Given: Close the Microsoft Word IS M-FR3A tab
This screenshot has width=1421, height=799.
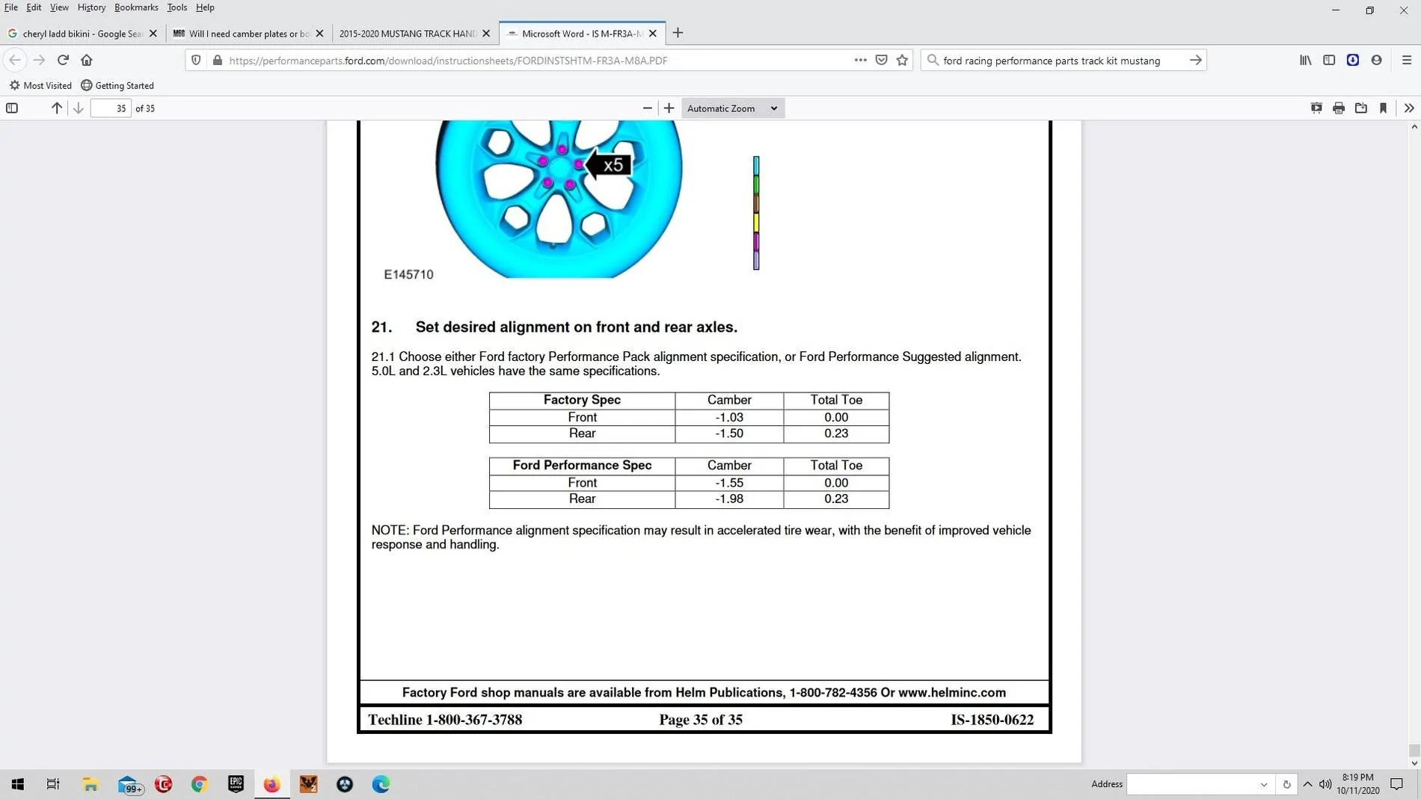Looking at the screenshot, I should tap(653, 34).
